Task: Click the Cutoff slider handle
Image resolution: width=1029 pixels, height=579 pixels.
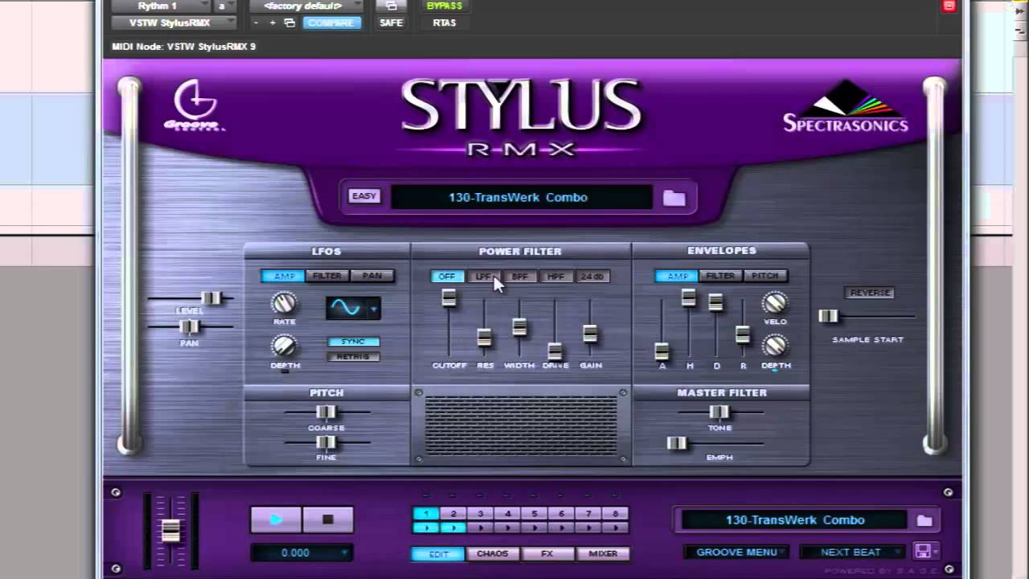Action: 449,298
